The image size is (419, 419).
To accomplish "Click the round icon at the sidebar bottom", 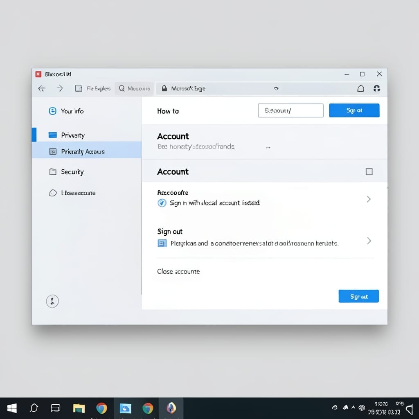I will click(x=52, y=301).
